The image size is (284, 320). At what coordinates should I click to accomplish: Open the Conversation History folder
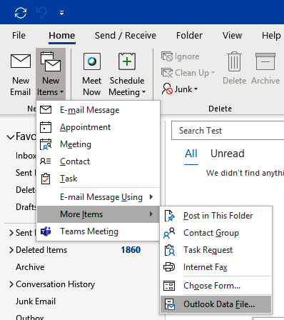(x=56, y=284)
